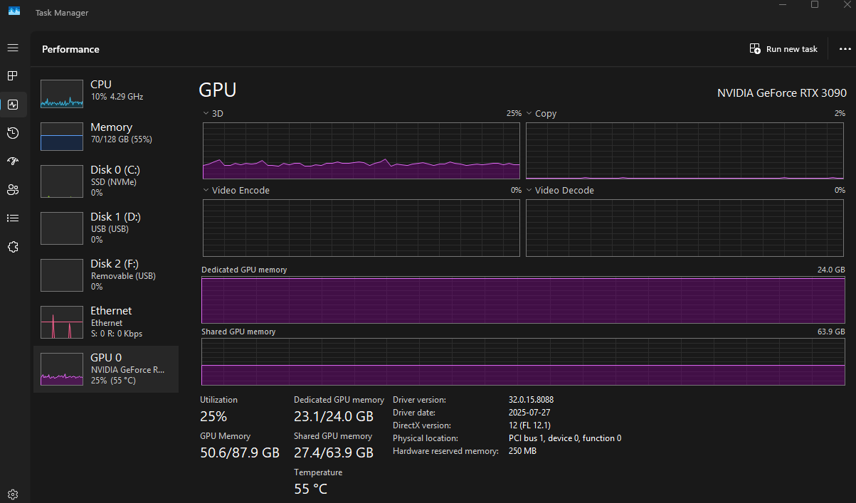Open Task Manager Settings gear
Viewport: 856px width, 503px height.
(13, 494)
